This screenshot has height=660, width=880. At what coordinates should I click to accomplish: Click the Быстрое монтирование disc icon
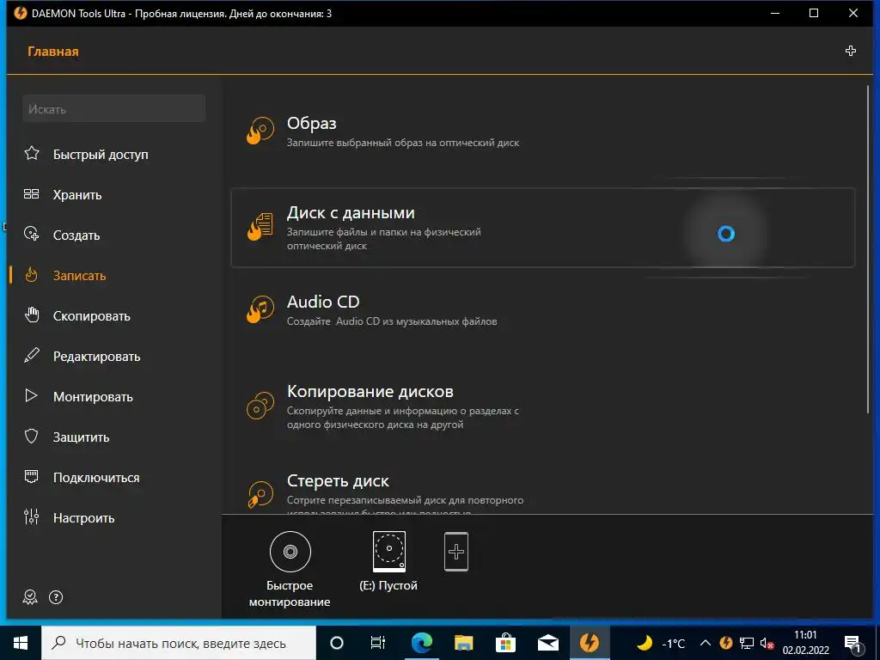(290, 552)
